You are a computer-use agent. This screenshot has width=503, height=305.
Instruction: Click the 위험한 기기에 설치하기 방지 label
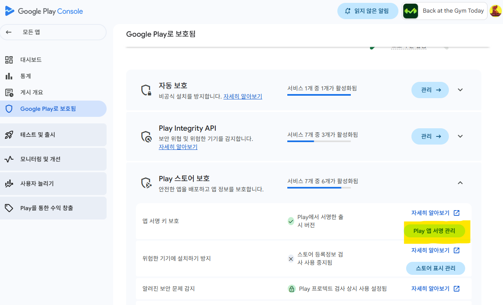177,259
